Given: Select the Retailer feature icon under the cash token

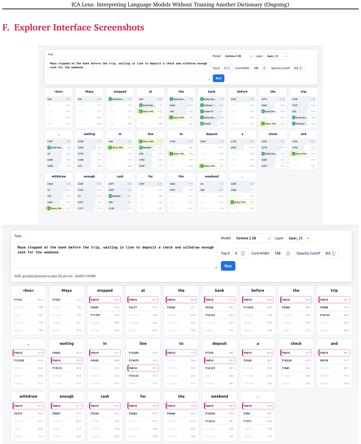Looking at the screenshot, I should (x=110, y=196).
